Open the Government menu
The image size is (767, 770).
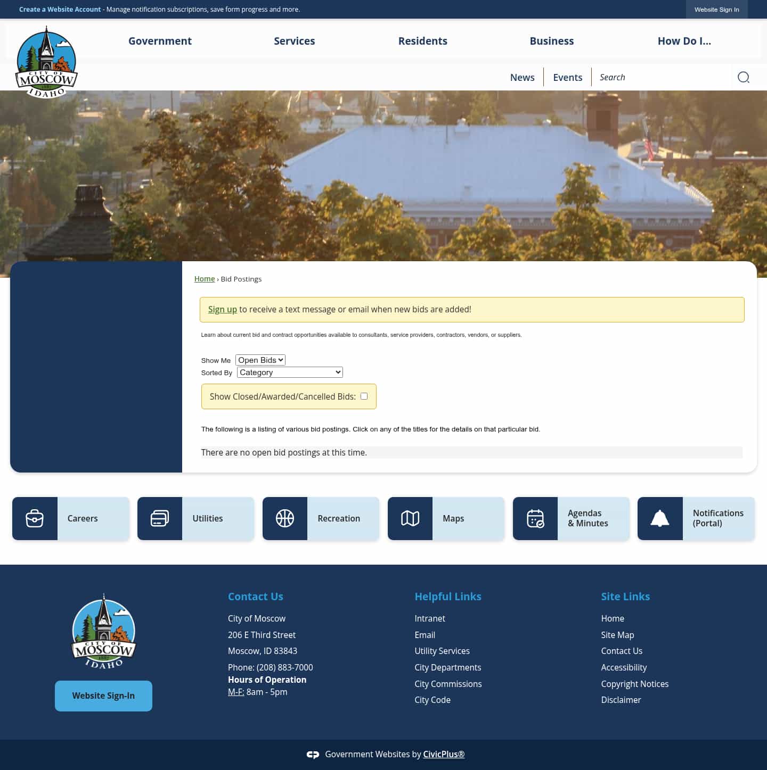pos(160,41)
